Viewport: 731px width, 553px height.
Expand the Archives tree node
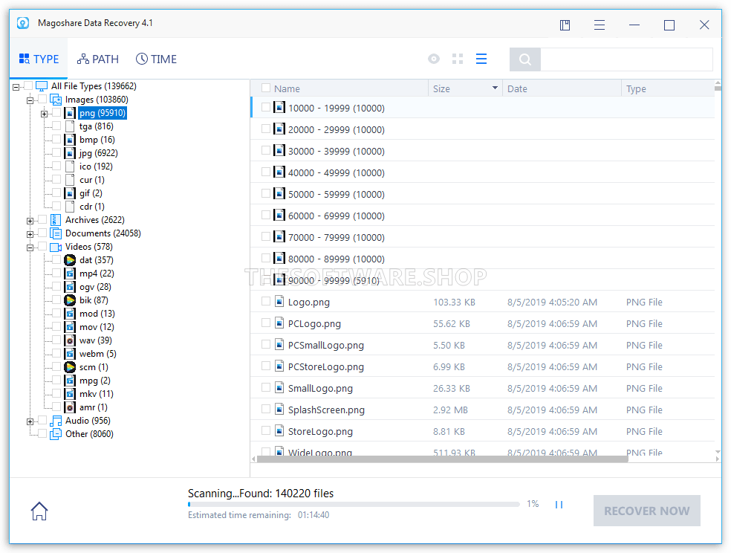point(30,221)
